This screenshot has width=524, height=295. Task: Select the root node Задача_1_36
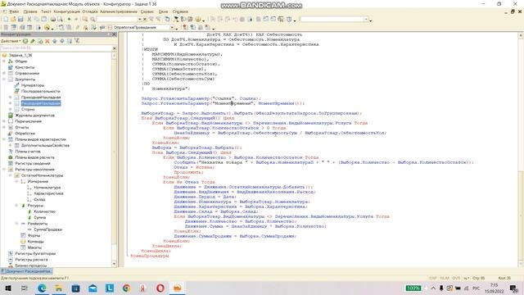[20, 55]
